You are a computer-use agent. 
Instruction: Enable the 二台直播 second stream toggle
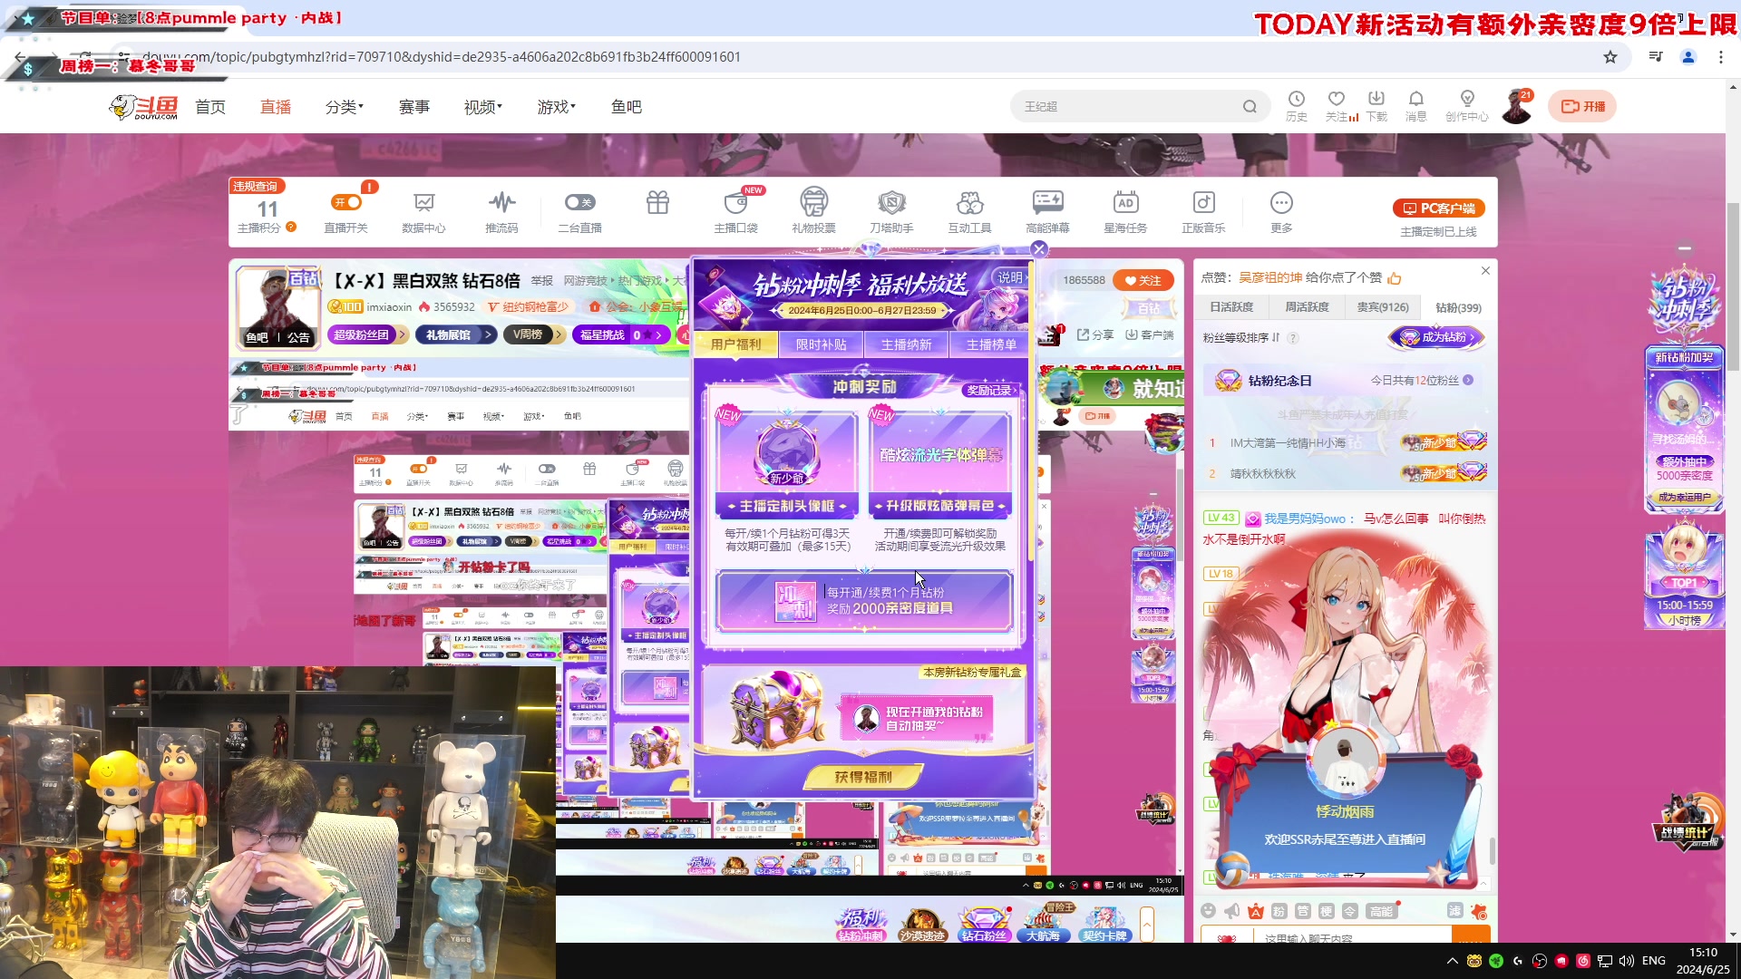(x=579, y=202)
